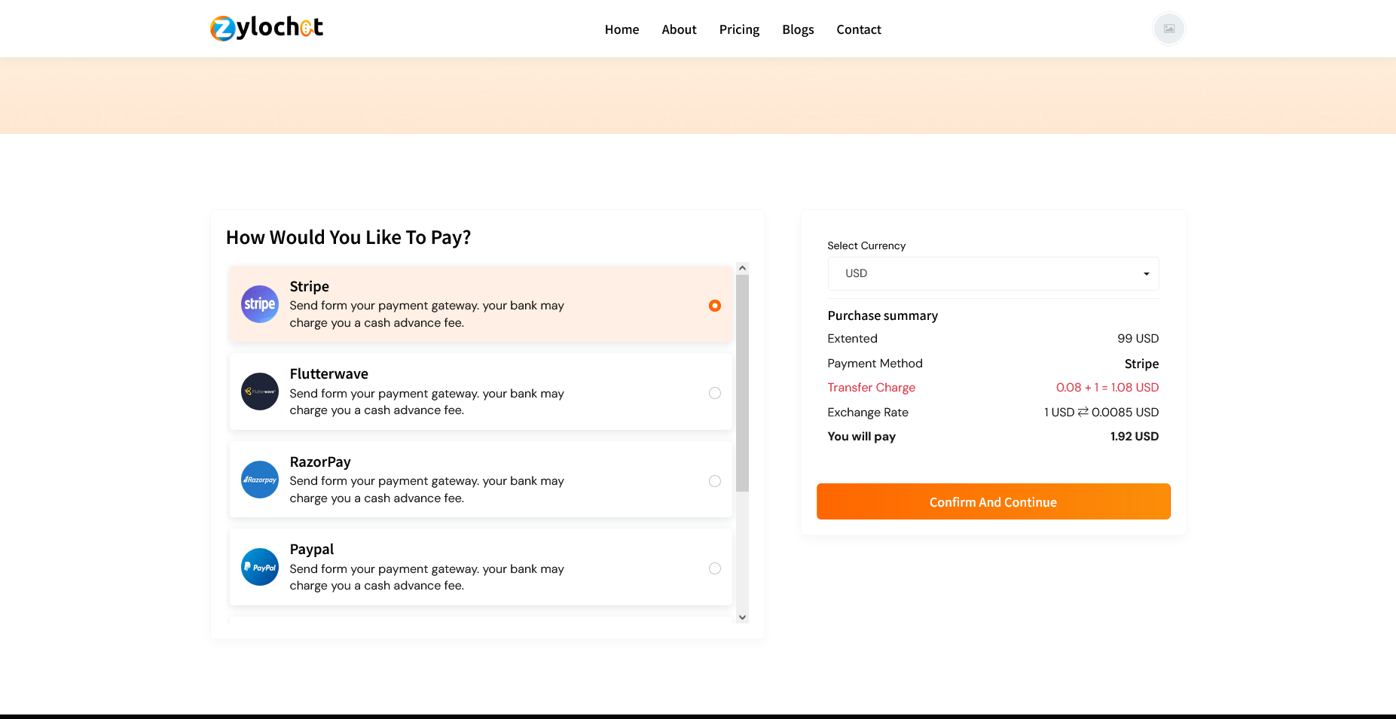Click the scroll-up arrow of payment list

point(742,268)
